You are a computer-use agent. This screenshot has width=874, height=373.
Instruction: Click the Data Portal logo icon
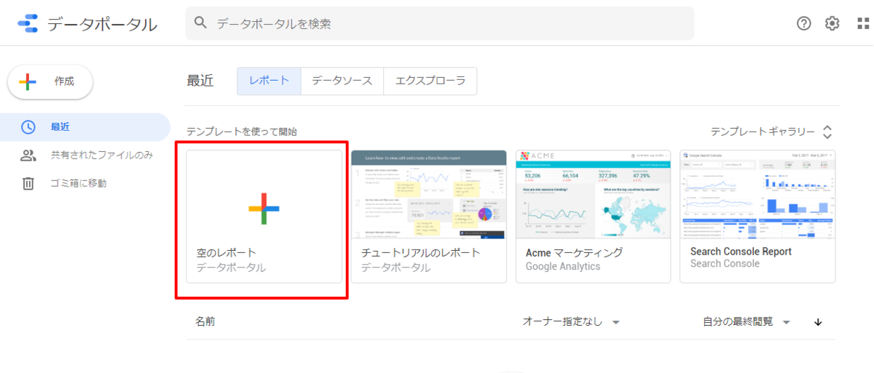coord(28,24)
